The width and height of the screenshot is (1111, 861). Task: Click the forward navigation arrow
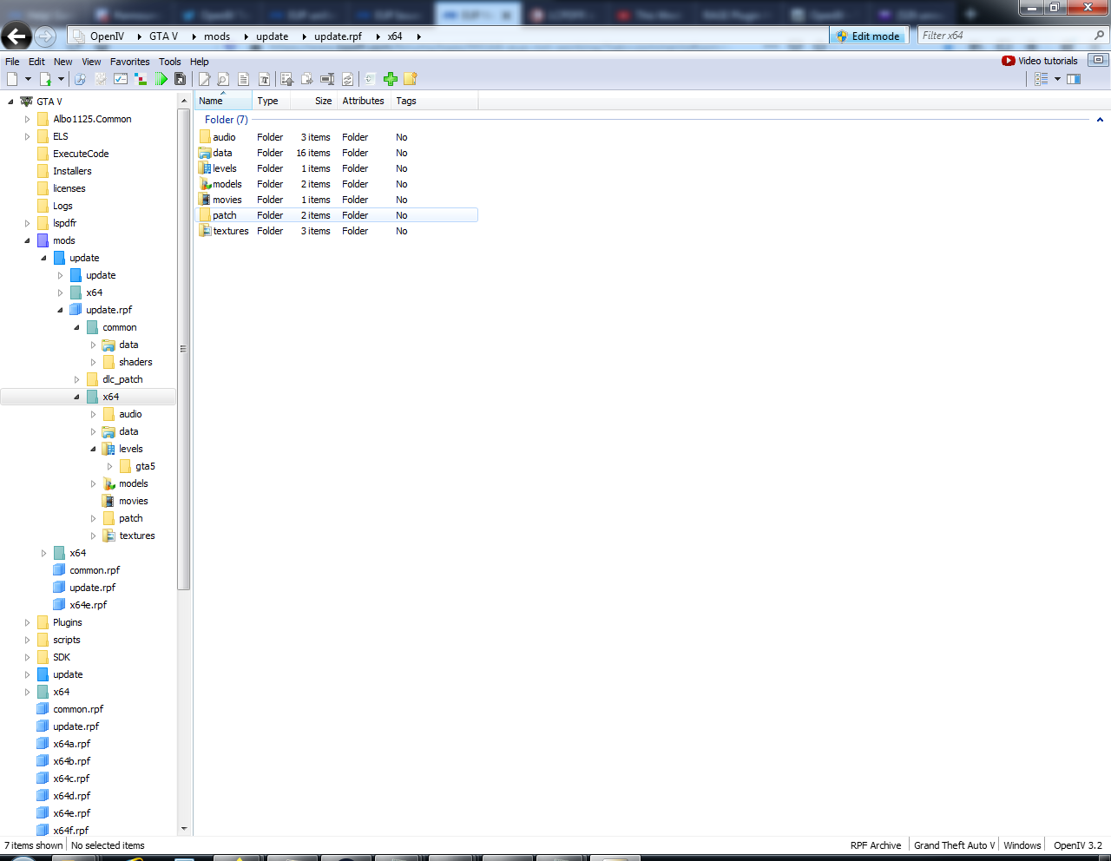point(45,36)
